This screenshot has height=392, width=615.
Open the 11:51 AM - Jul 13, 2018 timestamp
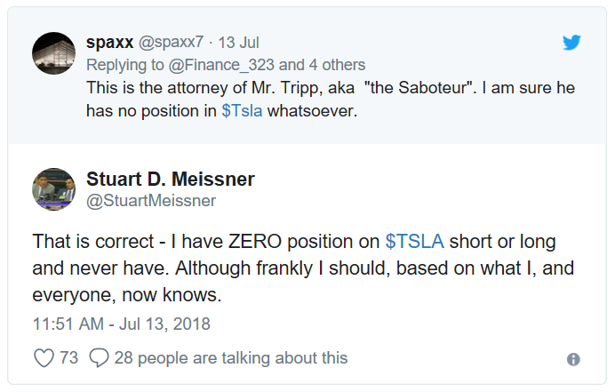(x=122, y=324)
